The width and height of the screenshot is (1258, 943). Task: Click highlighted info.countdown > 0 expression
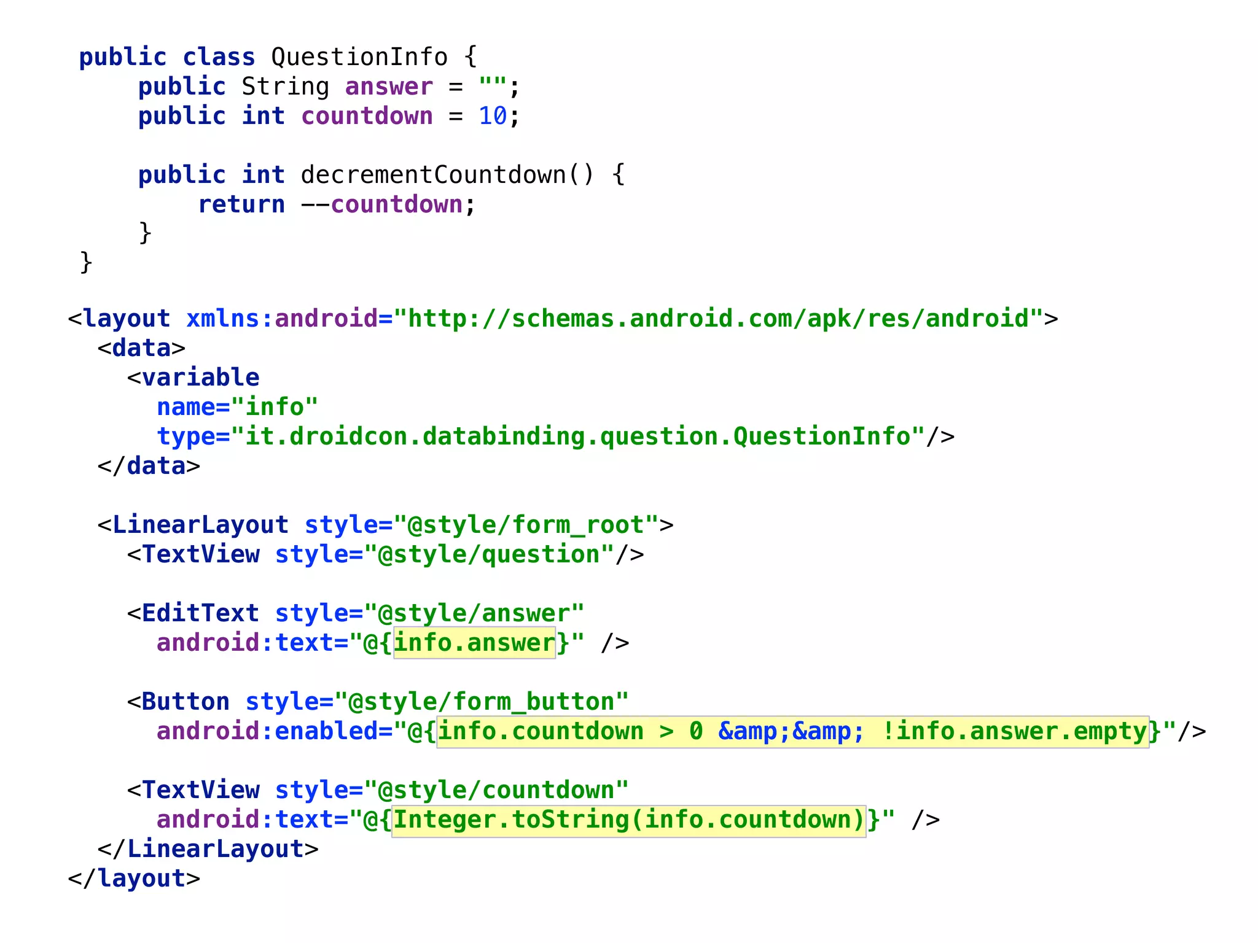click(793, 731)
